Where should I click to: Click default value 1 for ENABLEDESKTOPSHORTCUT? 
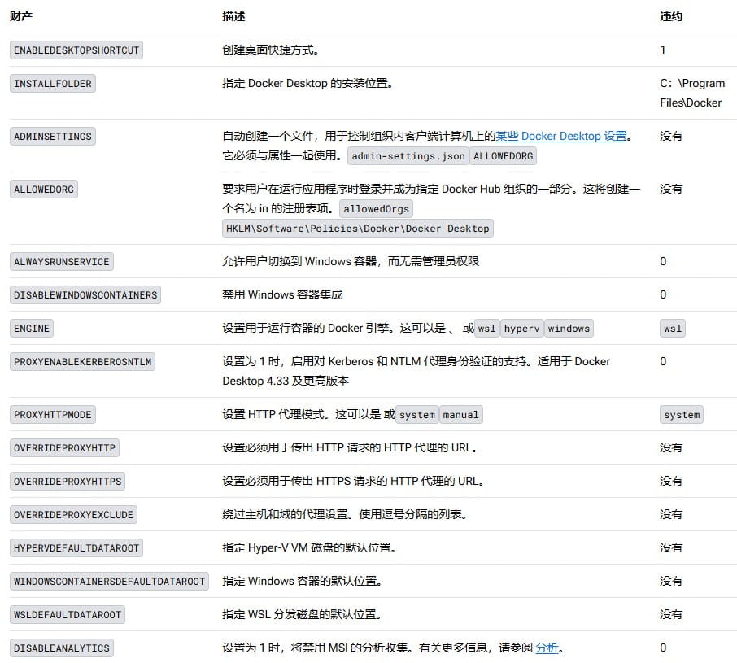pyautogui.click(x=663, y=50)
